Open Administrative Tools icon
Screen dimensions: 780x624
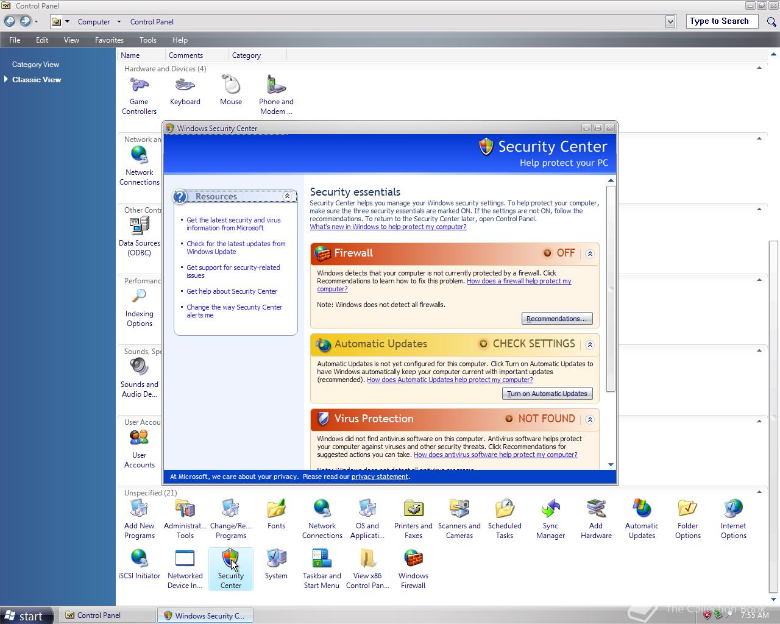(x=185, y=519)
